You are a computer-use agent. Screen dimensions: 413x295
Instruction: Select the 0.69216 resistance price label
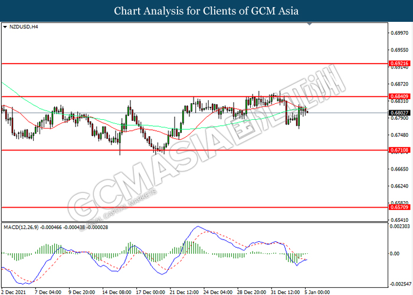click(399, 64)
